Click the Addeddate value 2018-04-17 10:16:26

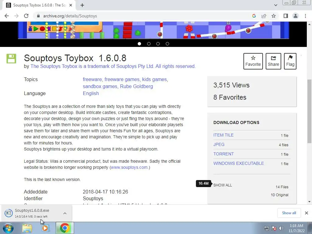point(105,192)
